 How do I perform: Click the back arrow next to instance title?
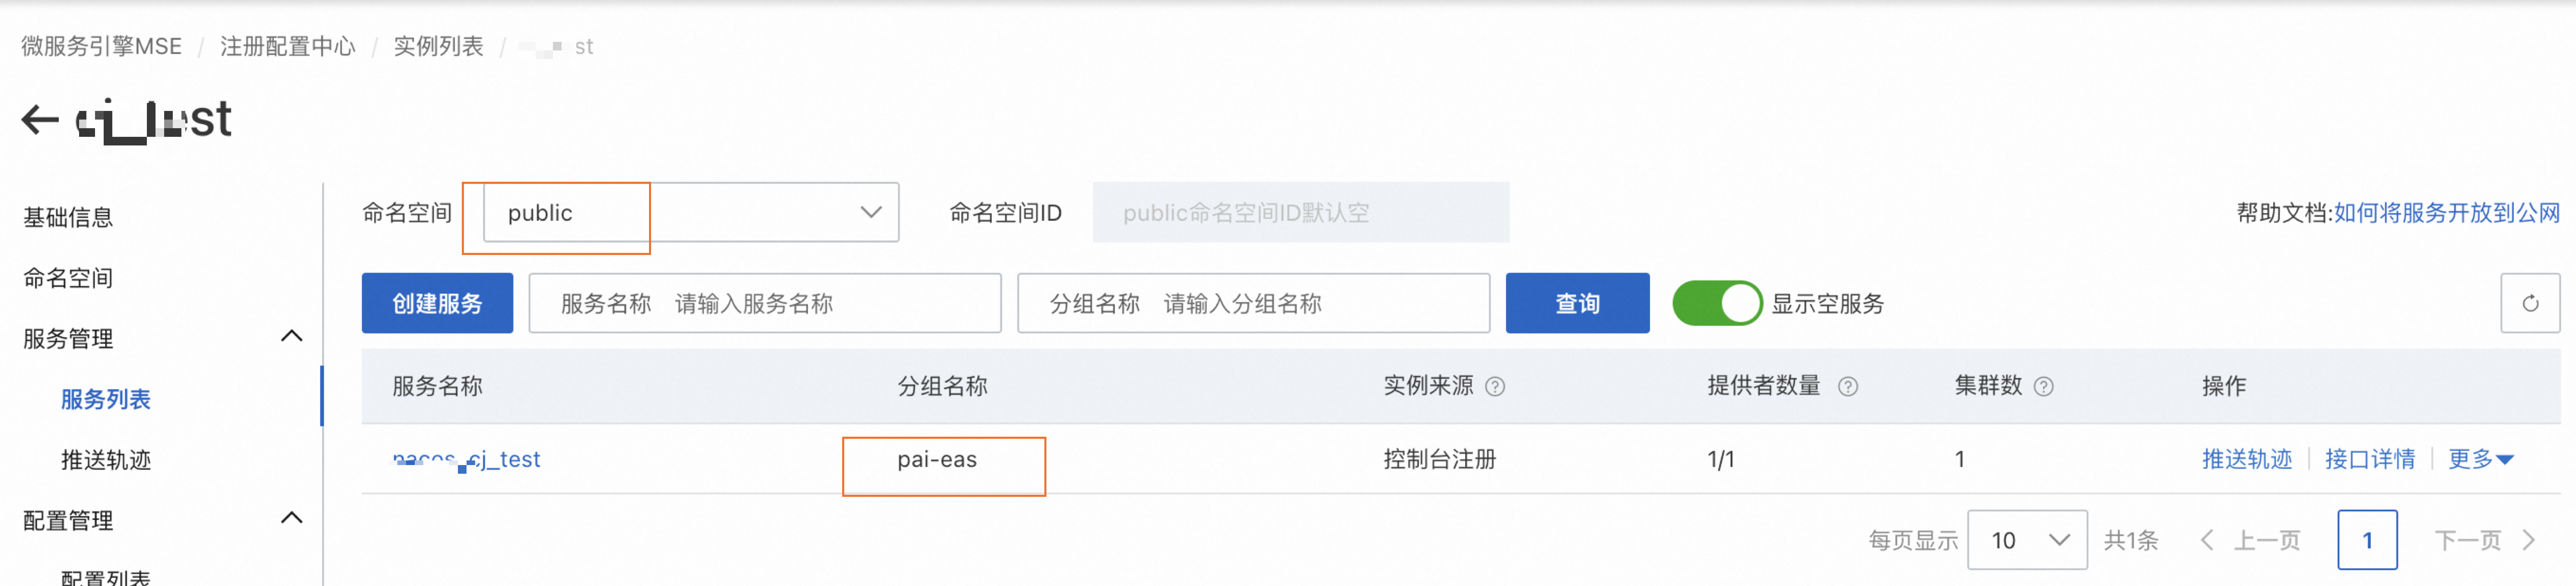tap(40, 120)
